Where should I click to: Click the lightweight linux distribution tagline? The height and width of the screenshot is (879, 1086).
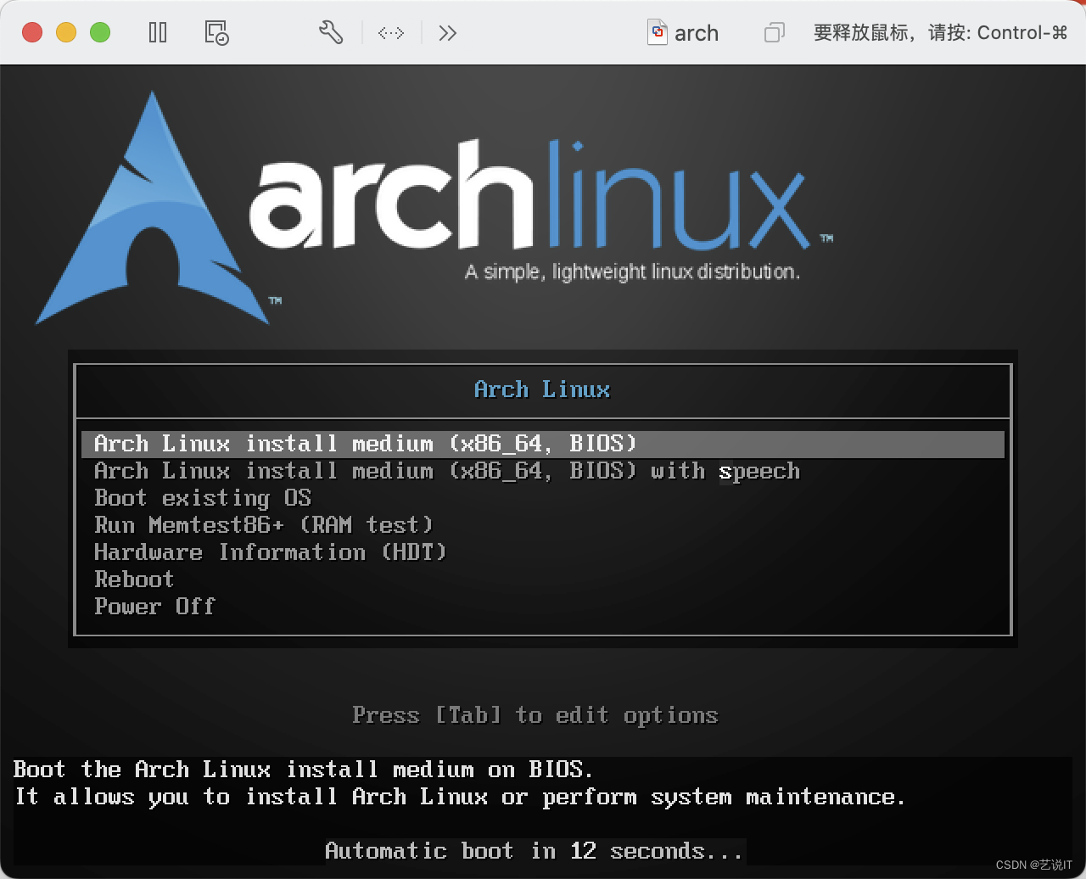coord(632,272)
